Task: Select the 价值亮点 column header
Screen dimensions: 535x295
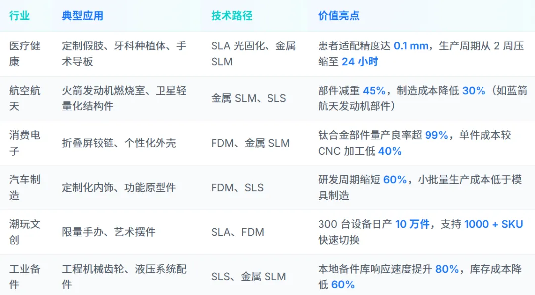Action: pos(338,16)
